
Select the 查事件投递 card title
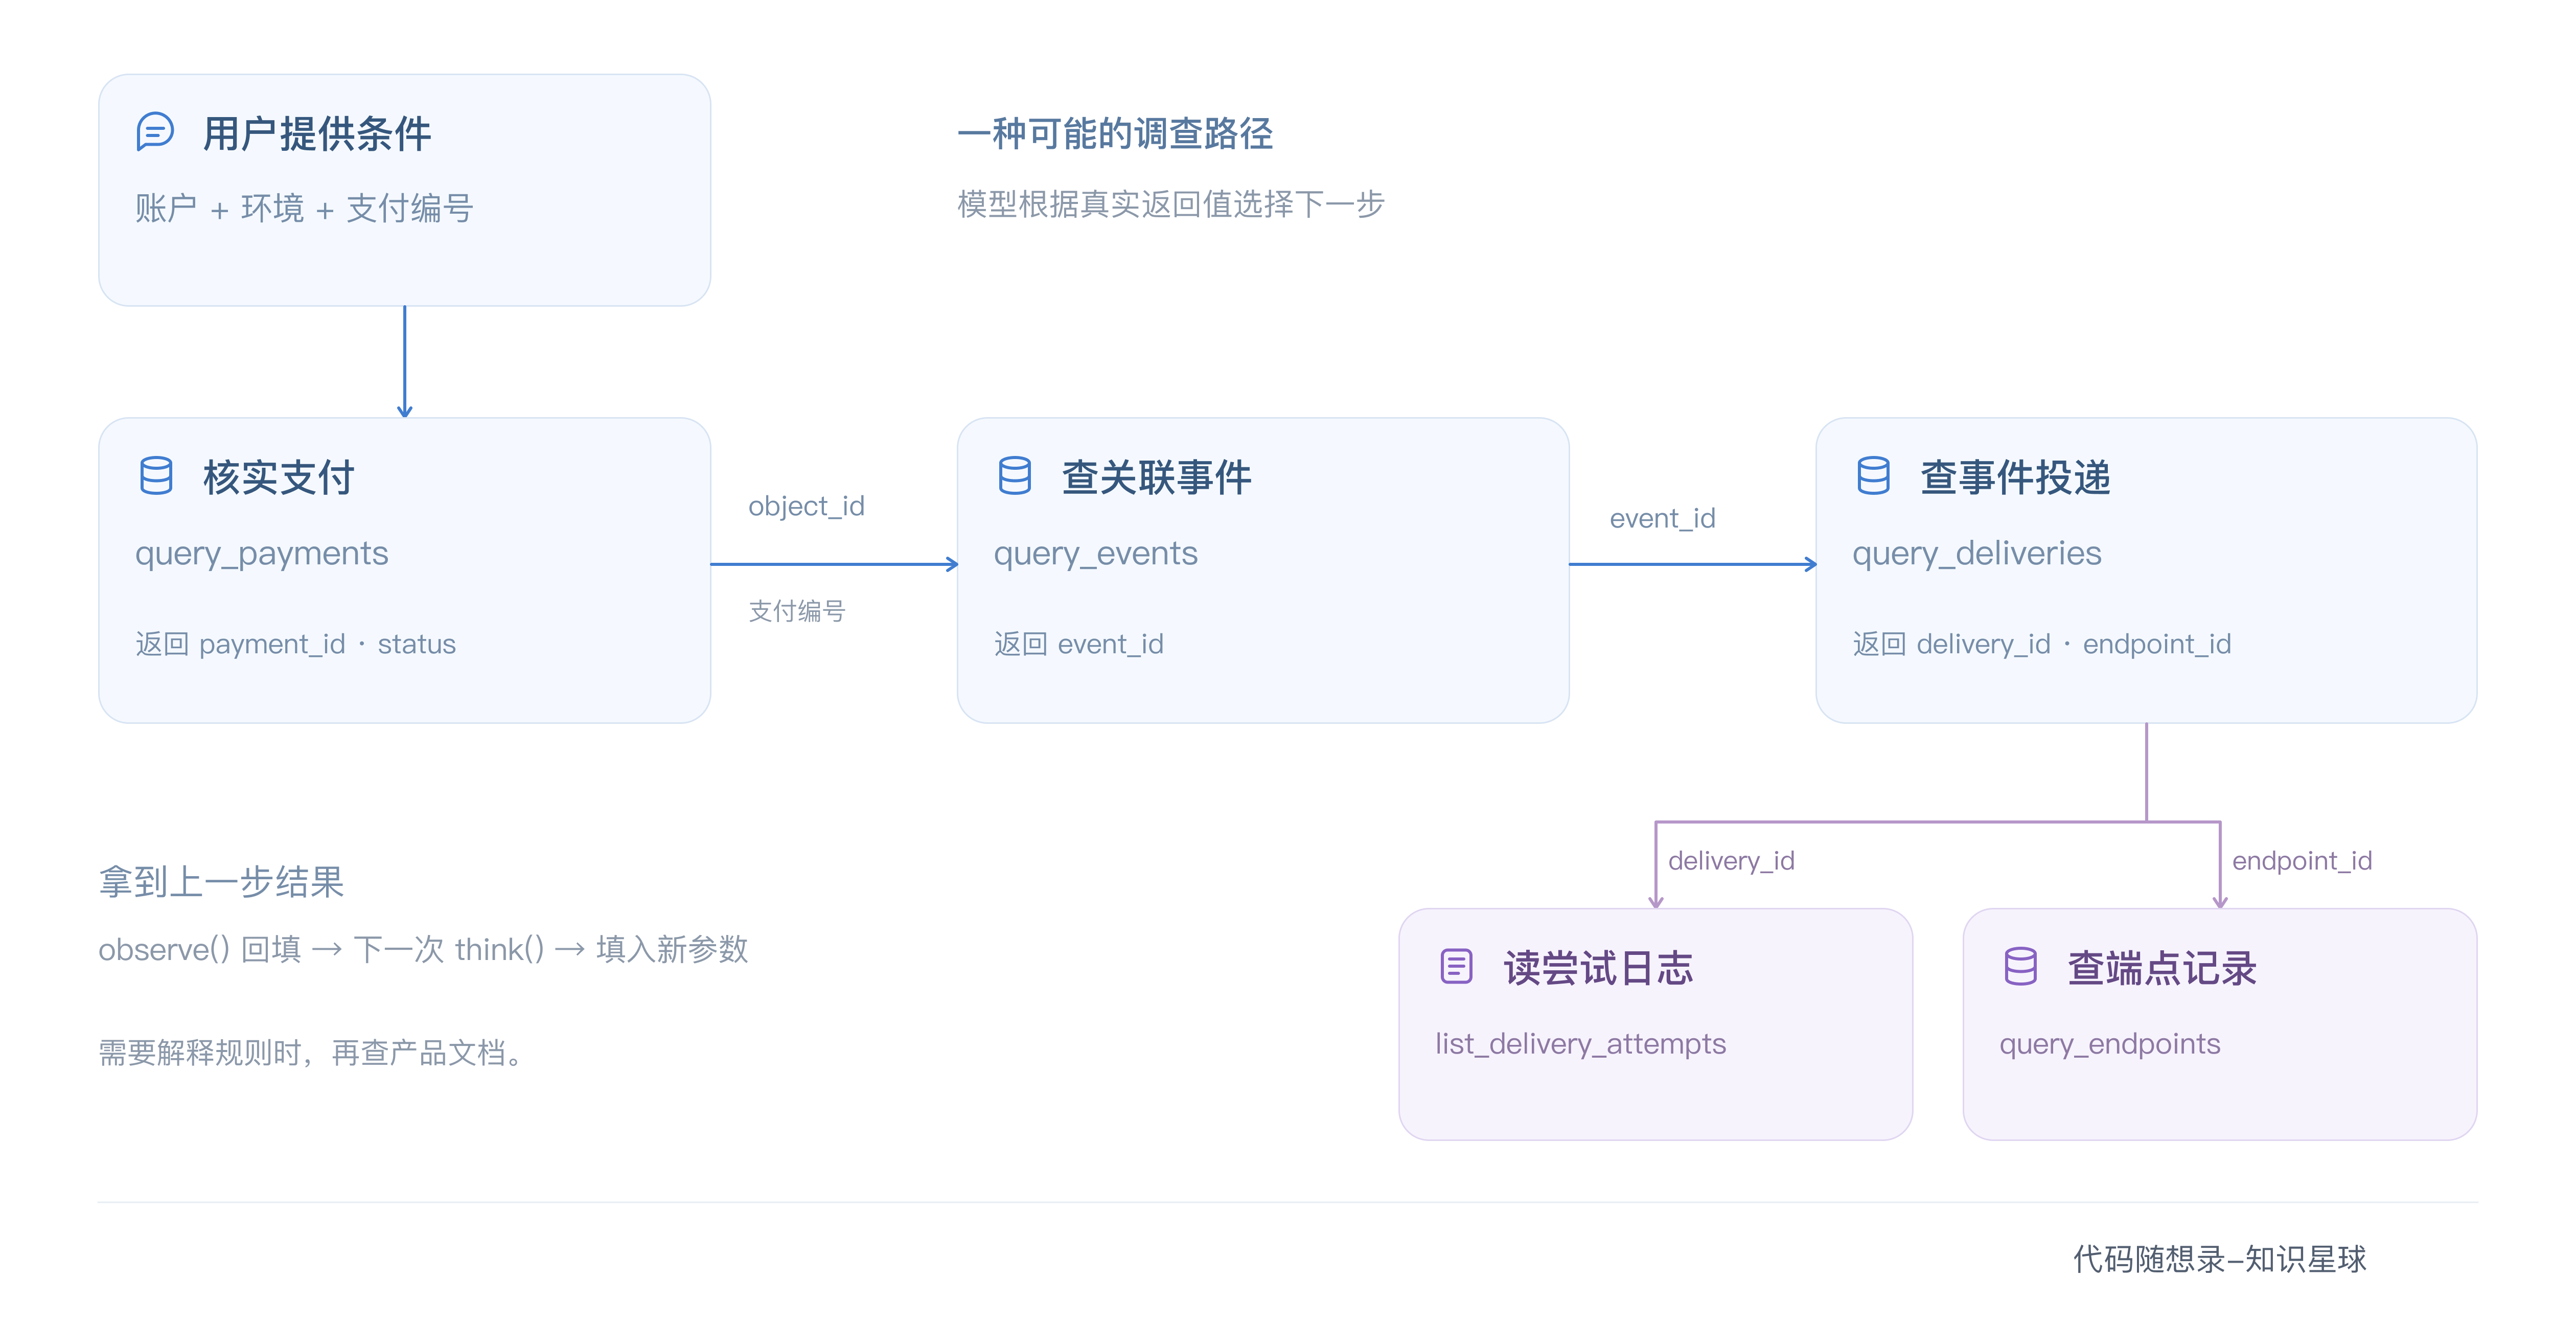coord(2015,477)
